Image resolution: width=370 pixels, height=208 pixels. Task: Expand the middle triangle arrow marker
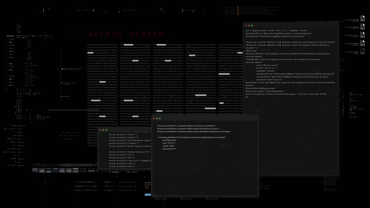point(62,83)
